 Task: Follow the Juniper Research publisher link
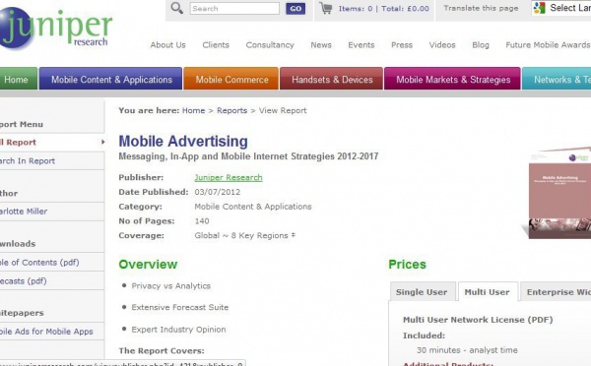coord(229,177)
